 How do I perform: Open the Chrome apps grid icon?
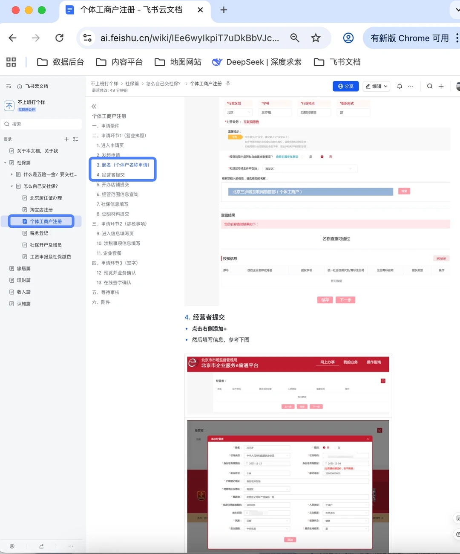pyautogui.click(x=11, y=62)
